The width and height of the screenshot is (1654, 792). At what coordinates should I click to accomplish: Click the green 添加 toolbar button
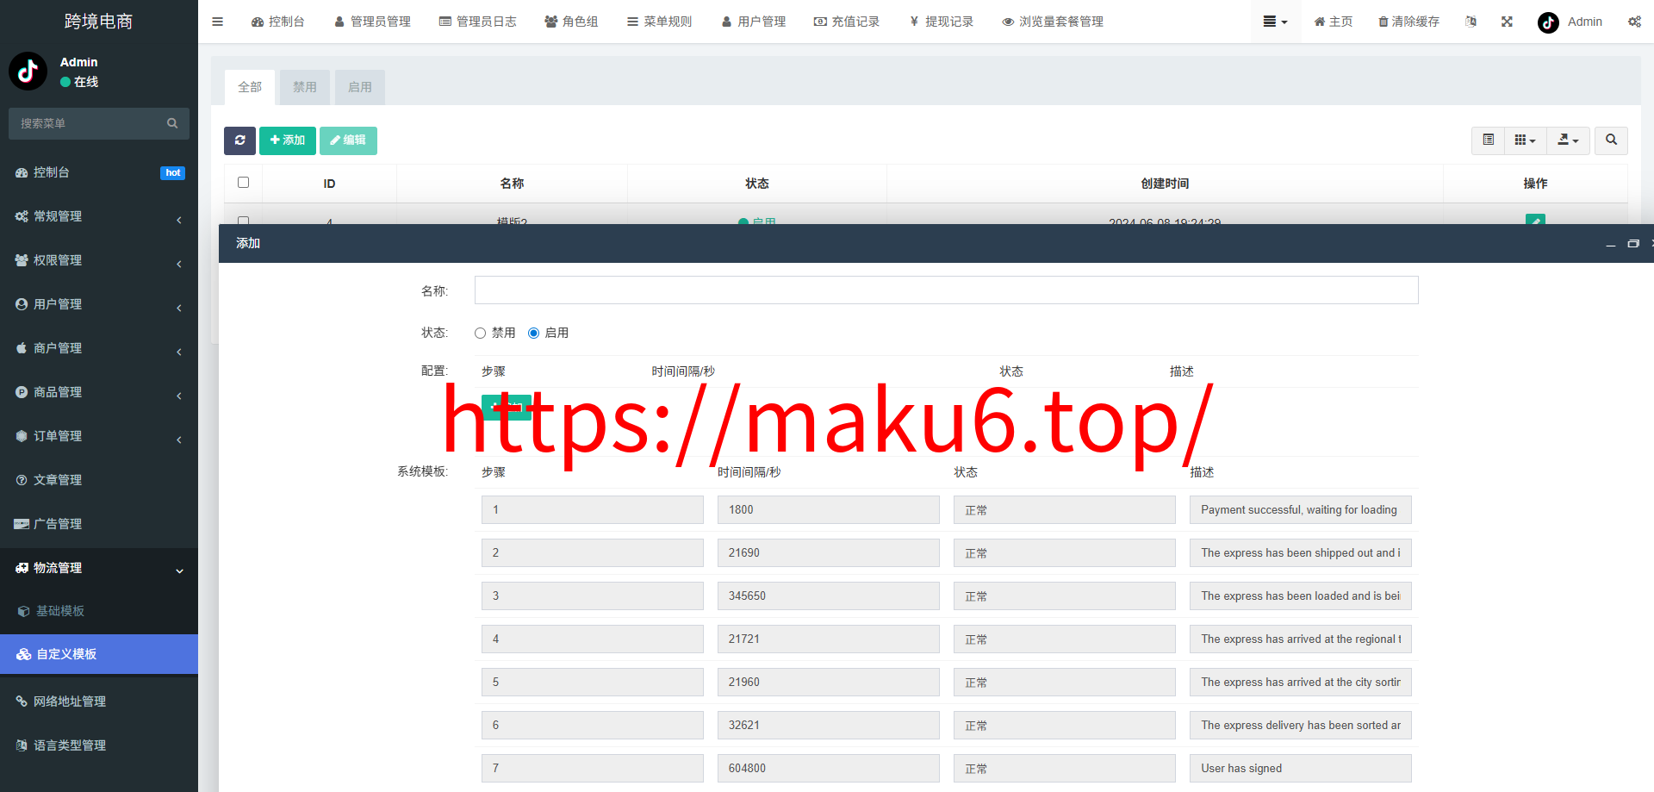pos(288,140)
